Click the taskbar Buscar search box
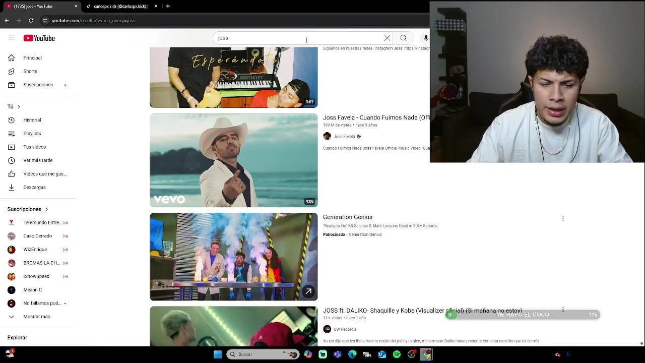The width and height of the screenshot is (645, 363). pos(263,354)
